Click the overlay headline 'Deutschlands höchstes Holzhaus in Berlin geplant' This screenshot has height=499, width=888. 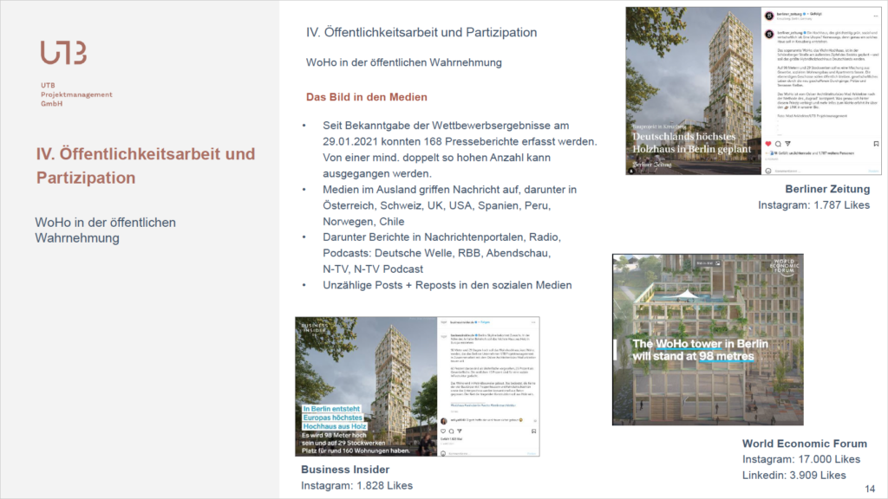point(691,143)
